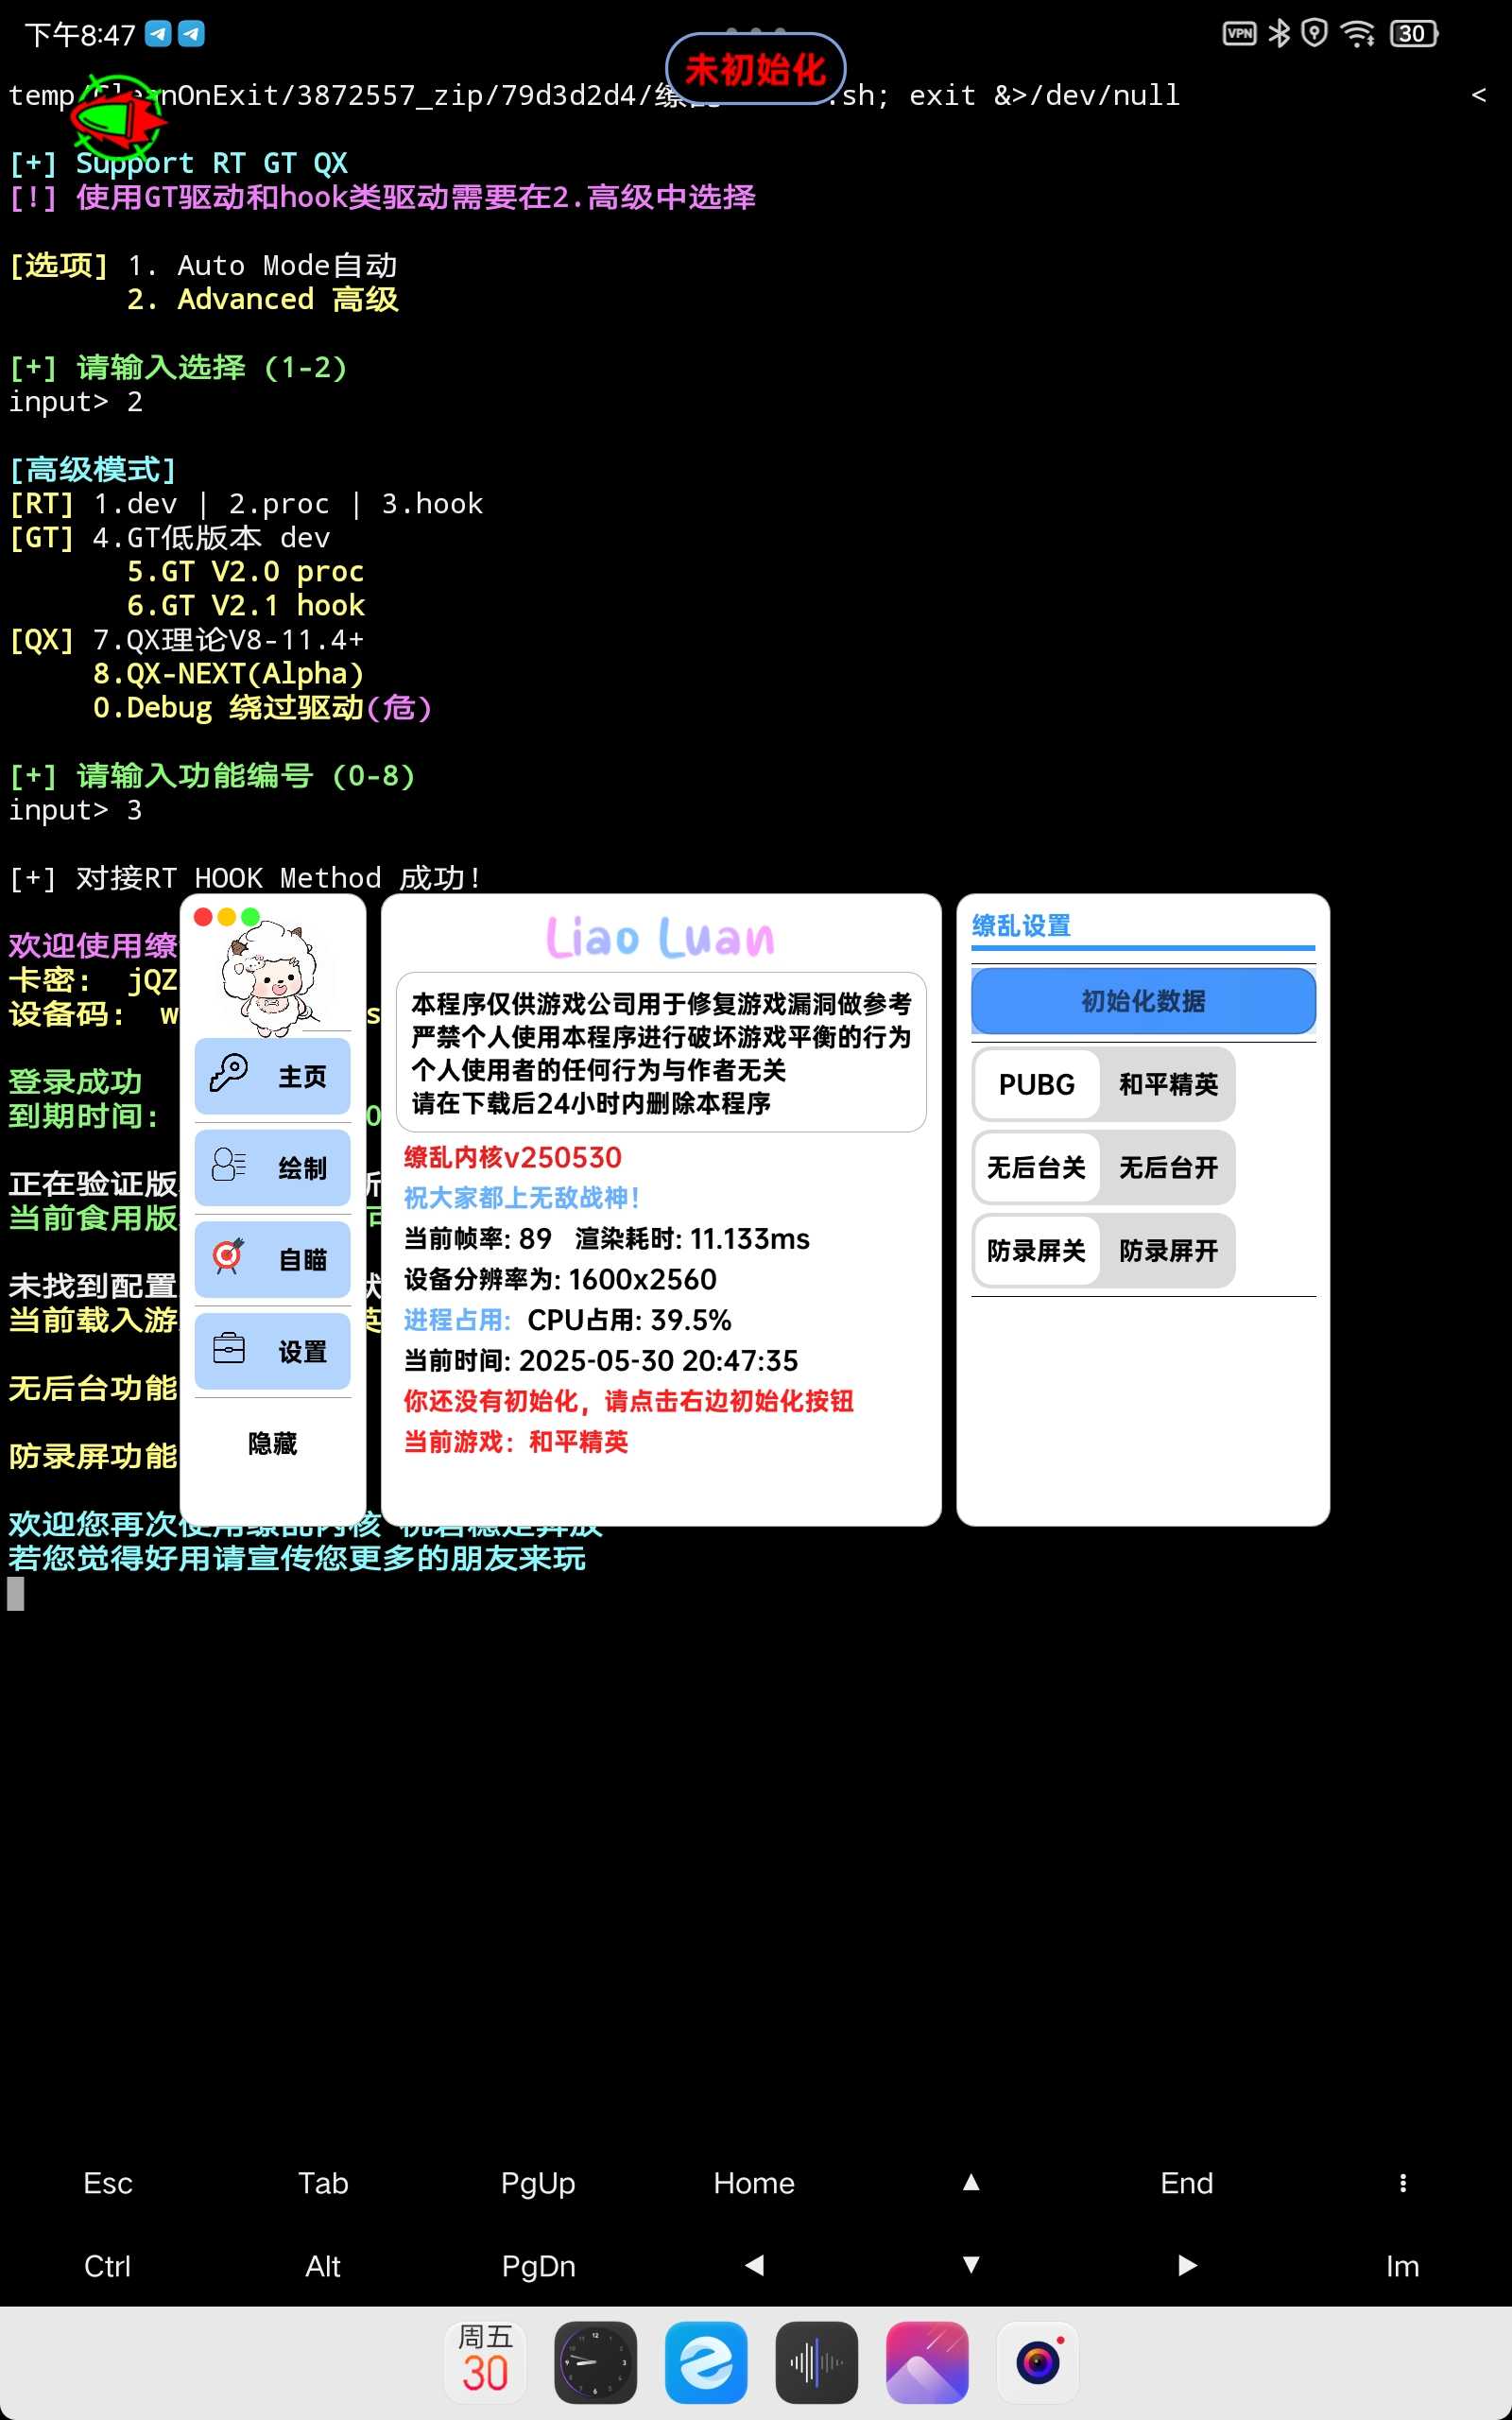The image size is (1512, 2420).
Task: Tap the End key
Action: pyautogui.click(x=1187, y=2183)
